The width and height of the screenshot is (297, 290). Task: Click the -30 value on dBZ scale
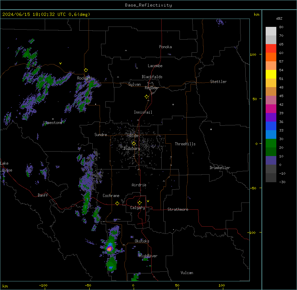[x=282, y=182]
